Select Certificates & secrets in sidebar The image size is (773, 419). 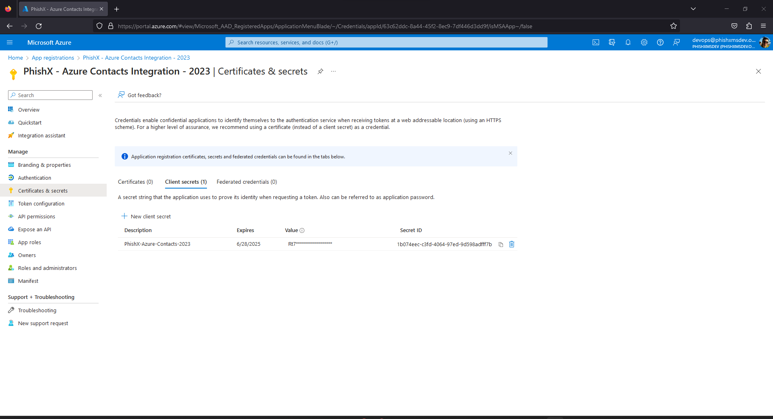point(43,191)
